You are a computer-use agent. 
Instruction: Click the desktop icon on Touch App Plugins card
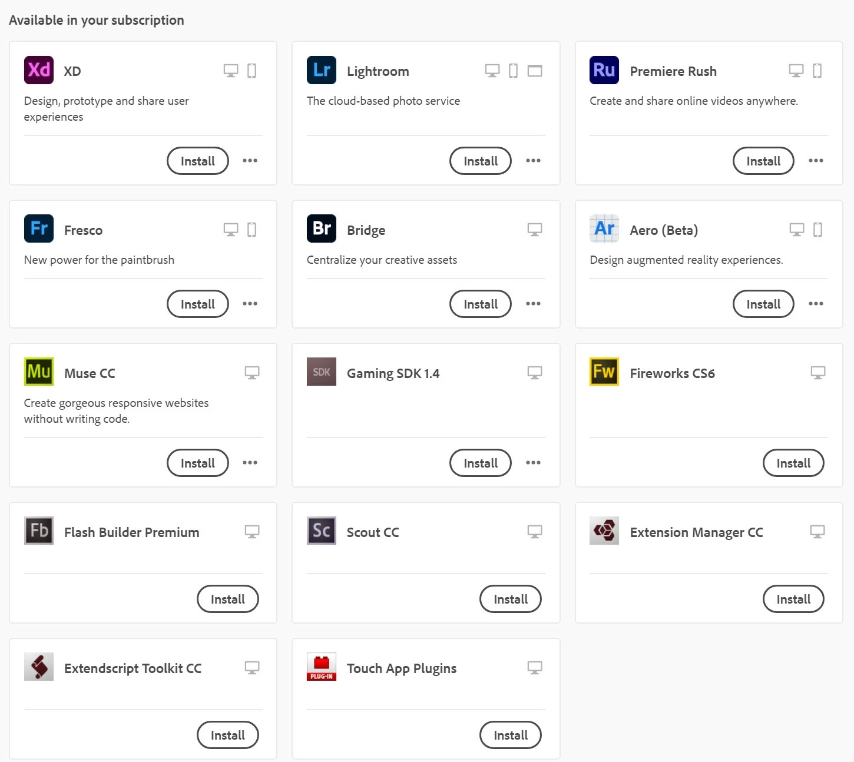coord(535,668)
